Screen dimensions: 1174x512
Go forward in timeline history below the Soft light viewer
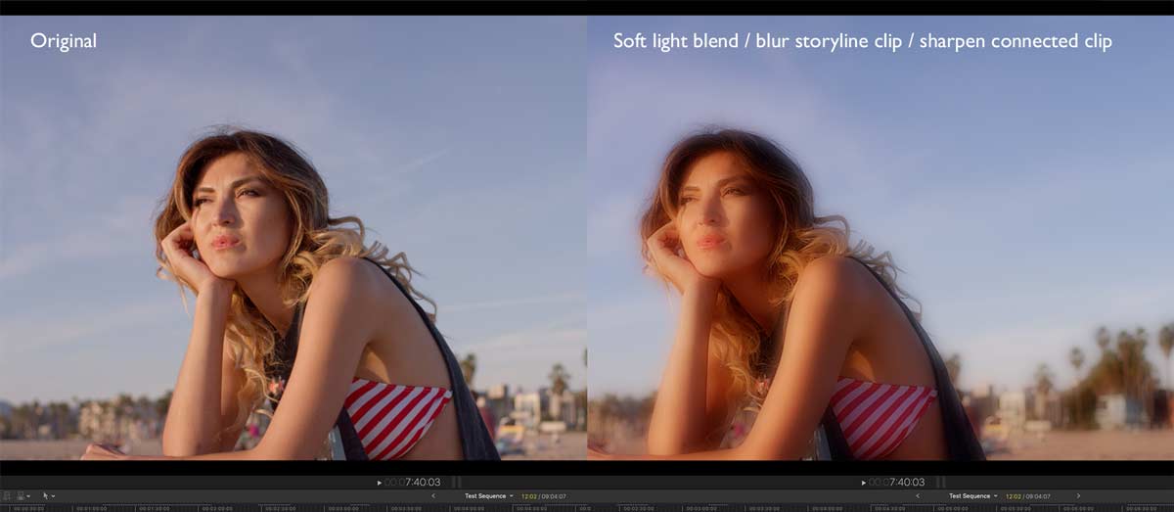click(1079, 496)
